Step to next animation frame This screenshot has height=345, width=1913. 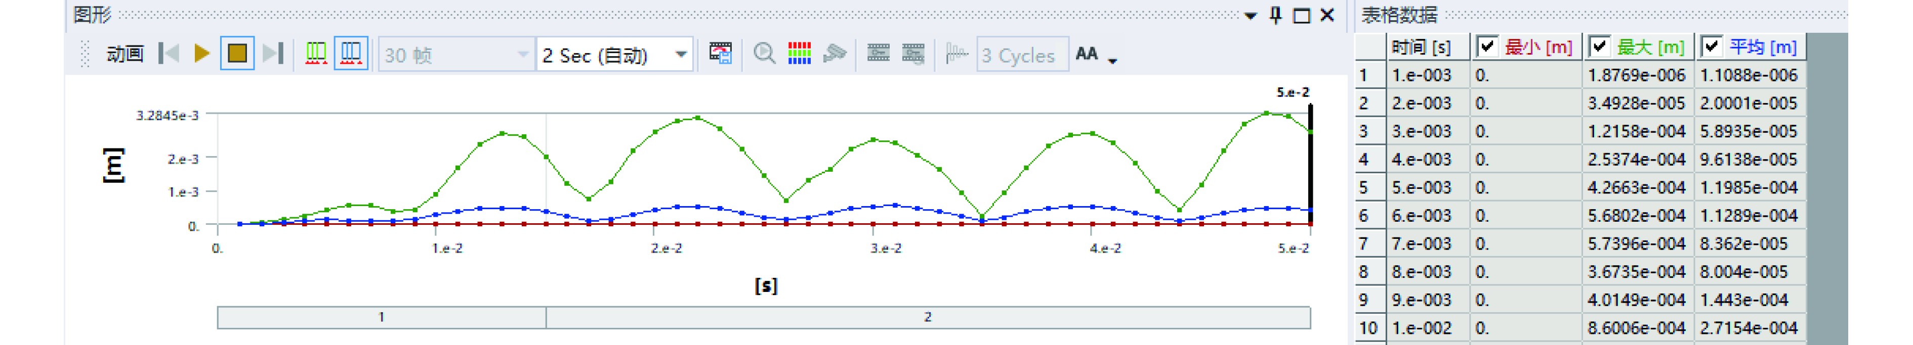click(x=273, y=54)
